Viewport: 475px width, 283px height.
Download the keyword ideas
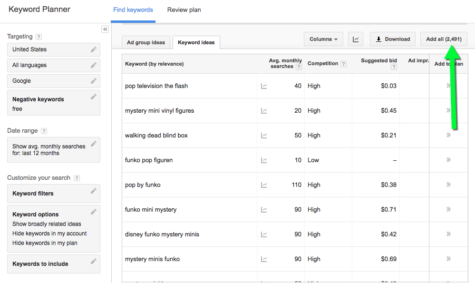coord(393,39)
